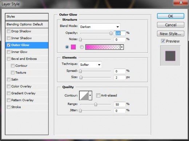
Task: Open the Contour picker dropdown arrow
Action: click(90, 96)
